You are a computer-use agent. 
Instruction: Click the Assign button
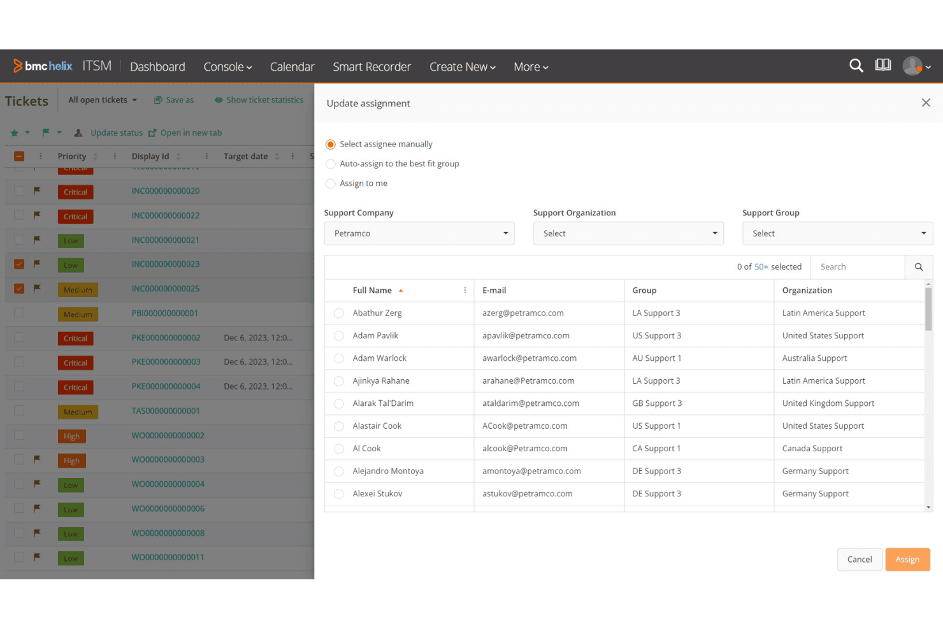907,560
